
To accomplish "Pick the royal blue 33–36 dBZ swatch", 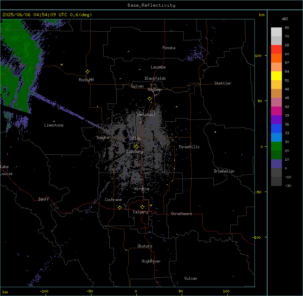I will tap(276, 128).
